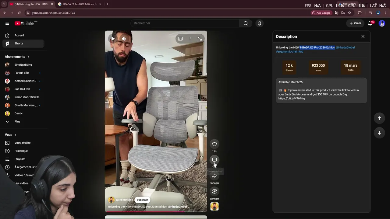
Task: Seek using the Short's red progress bar
Action: coord(156,211)
